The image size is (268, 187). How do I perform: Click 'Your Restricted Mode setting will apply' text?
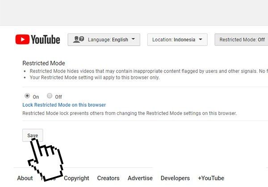[x=95, y=77]
